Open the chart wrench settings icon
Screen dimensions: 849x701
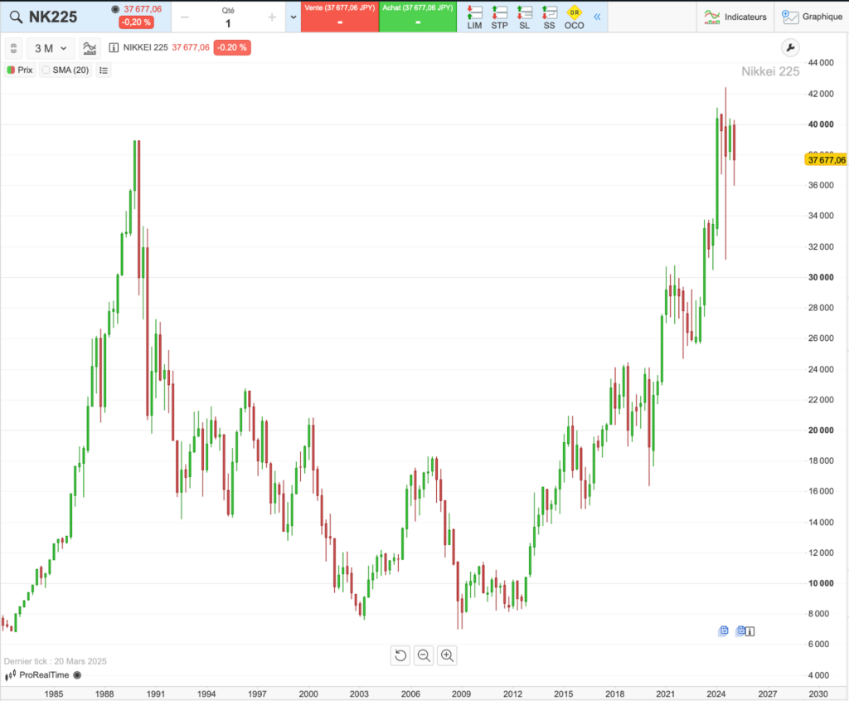point(790,47)
